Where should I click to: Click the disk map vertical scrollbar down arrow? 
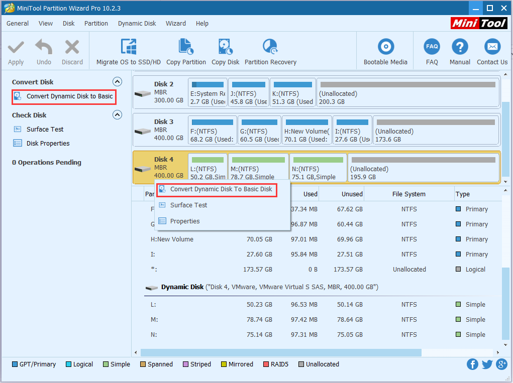coord(506,182)
